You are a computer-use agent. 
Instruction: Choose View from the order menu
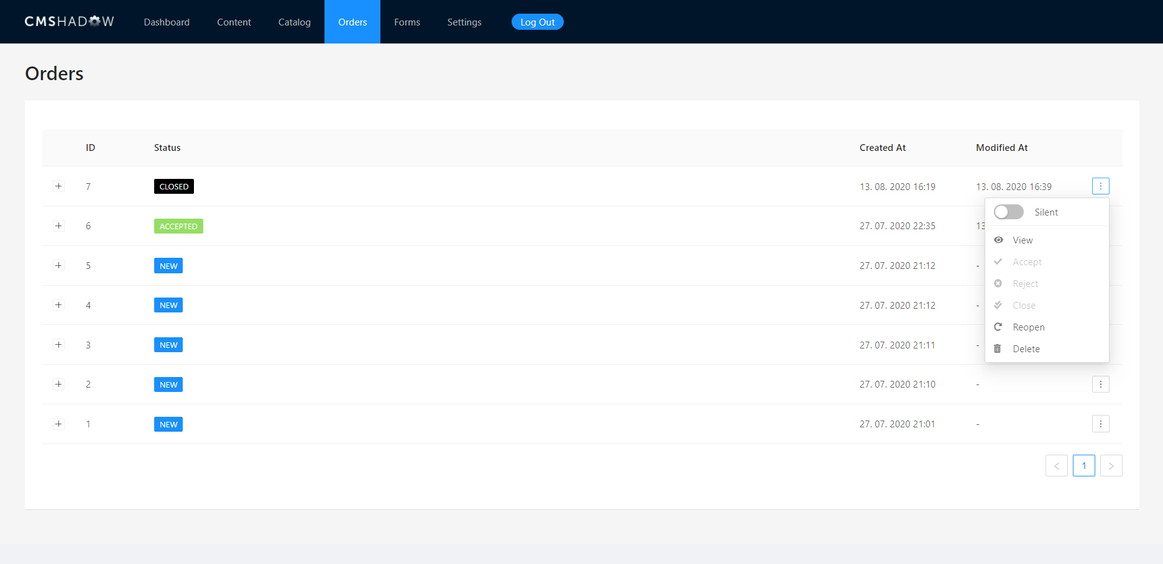(x=1047, y=240)
